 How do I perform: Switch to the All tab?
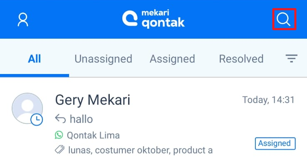[35, 59]
